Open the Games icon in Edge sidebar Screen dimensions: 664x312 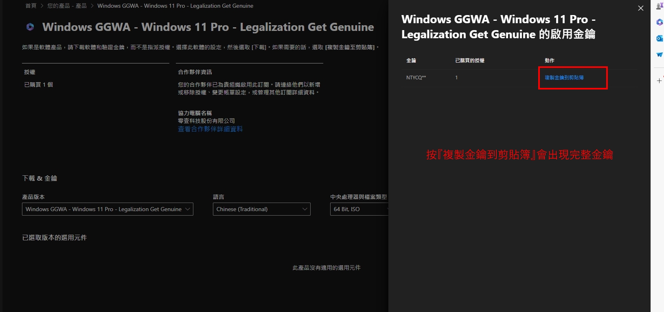[x=660, y=6]
